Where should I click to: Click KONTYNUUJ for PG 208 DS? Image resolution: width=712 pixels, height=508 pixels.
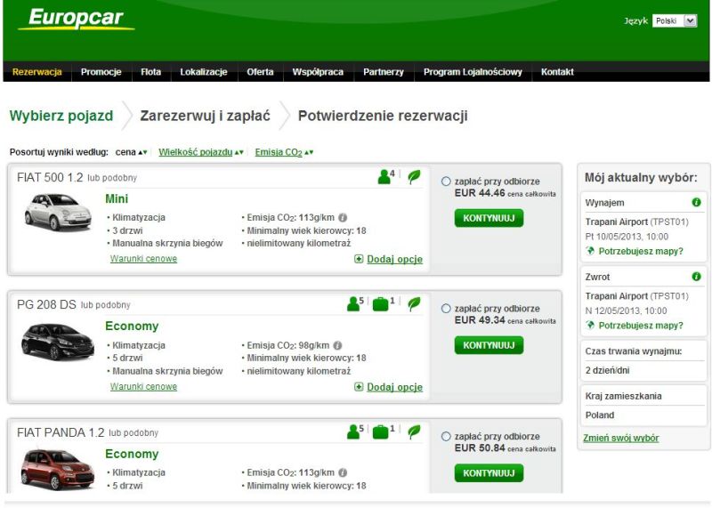[489, 345]
